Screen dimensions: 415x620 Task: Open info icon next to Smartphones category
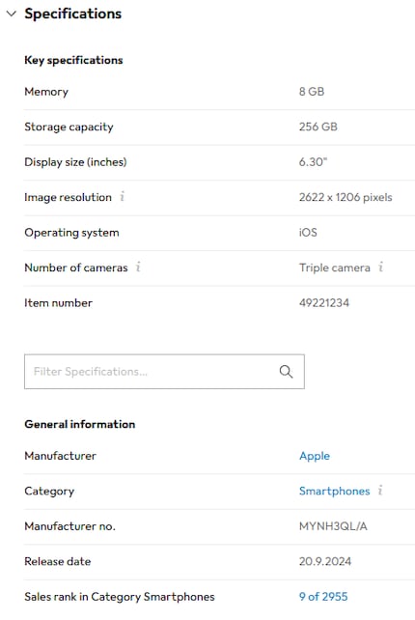[x=380, y=491]
